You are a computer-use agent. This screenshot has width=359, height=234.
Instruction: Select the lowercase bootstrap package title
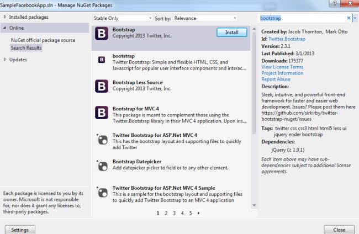pyautogui.click(x=124, y=56)
